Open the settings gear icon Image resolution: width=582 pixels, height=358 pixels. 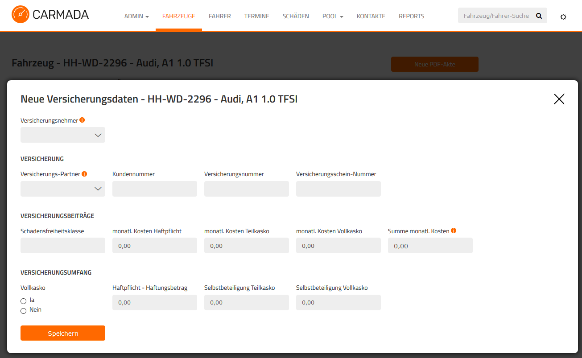pyautogui.click(x=563, y=16)
